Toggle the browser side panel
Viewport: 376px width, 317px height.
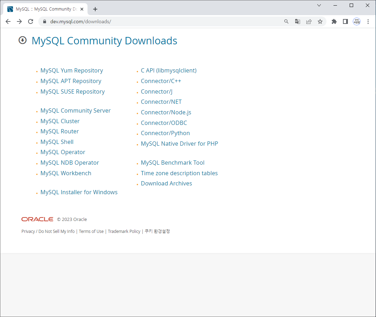coord(345,21)
